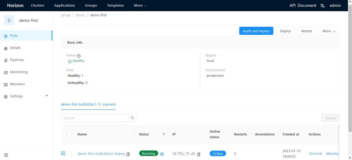Open the pod Terminal link
Screen dimensions: 352x160
[315, 153]
